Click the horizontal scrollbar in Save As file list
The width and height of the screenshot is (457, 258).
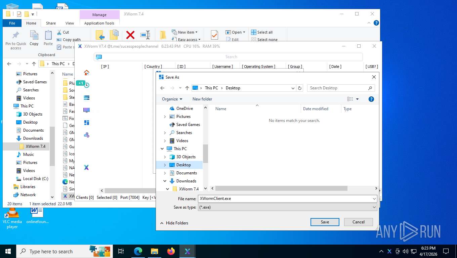click(x=281, y=188)
